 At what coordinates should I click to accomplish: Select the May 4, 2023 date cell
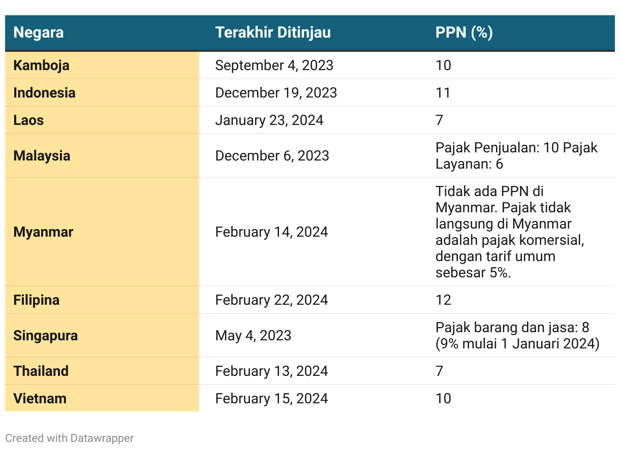pos(253,335)
